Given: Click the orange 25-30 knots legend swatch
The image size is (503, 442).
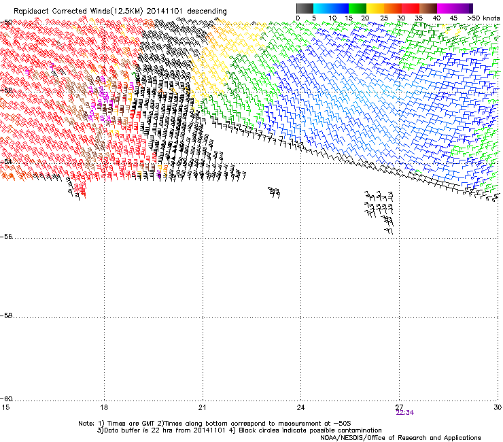Looking at the screenshot, I should [393, 8].
